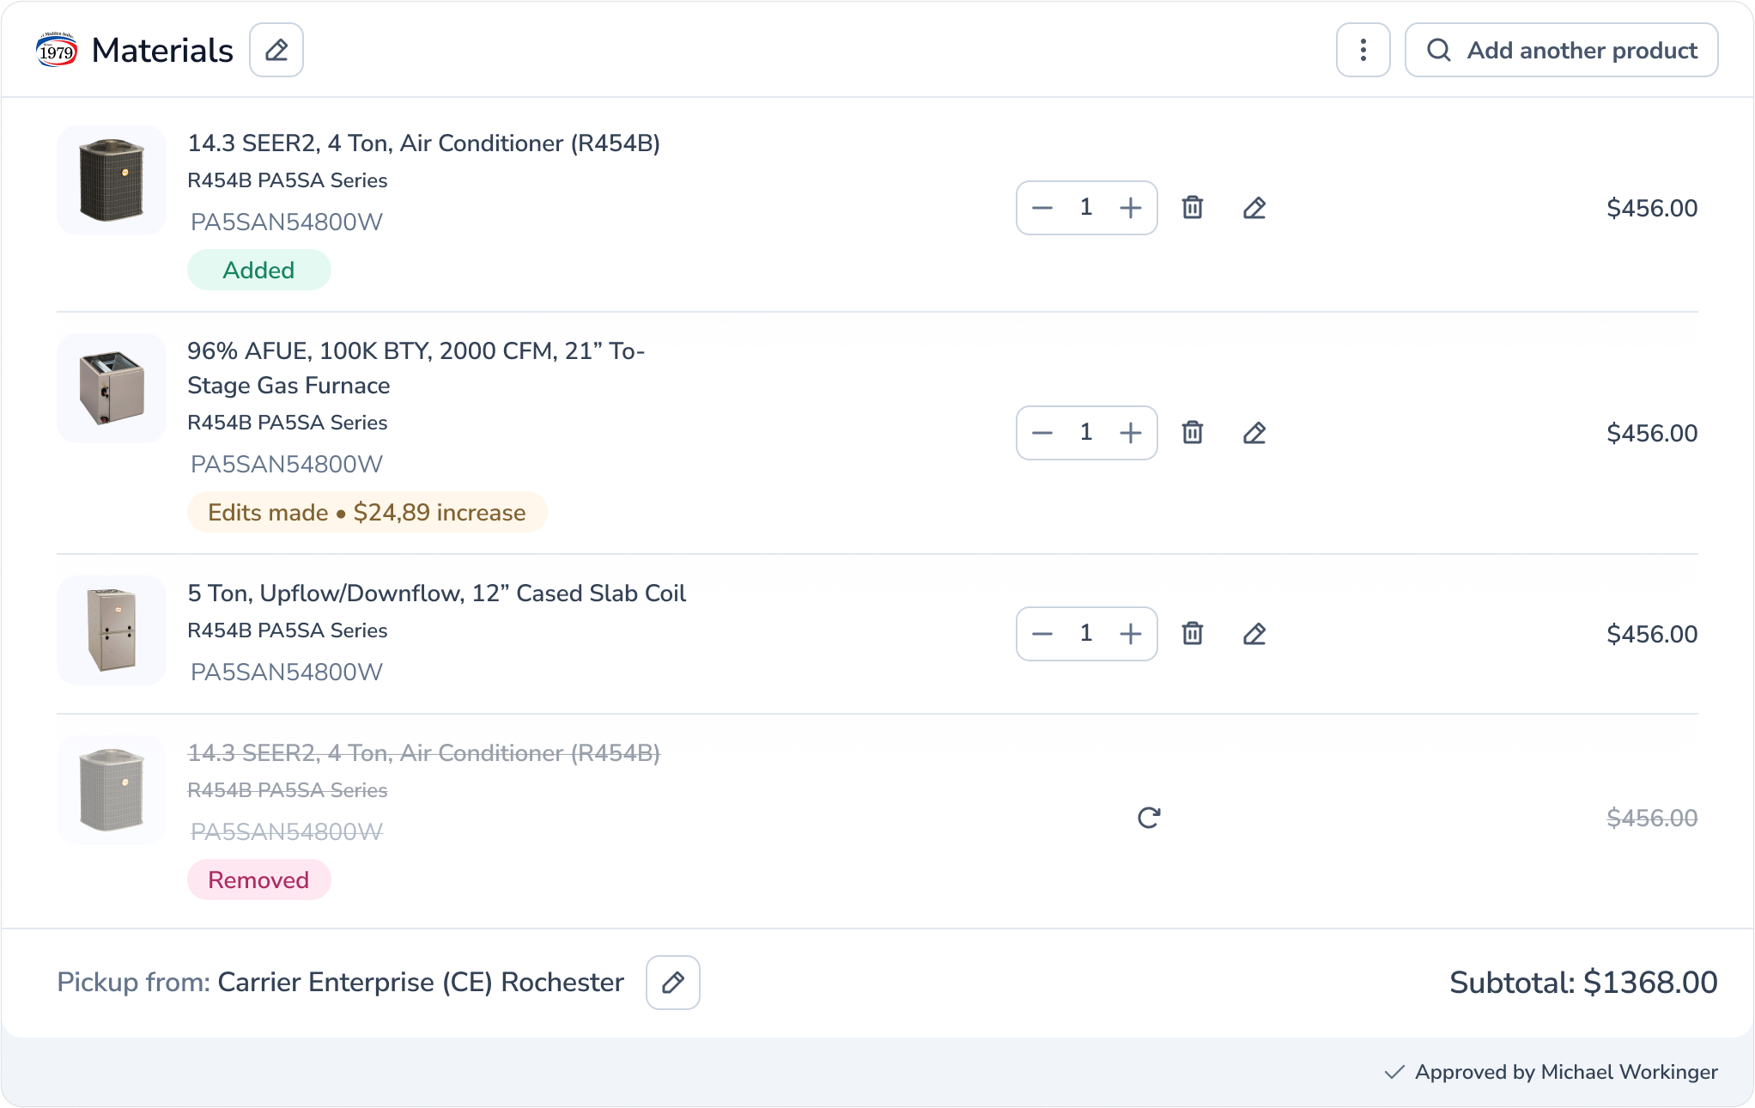The height and width of the screenshot is (1108, 1755).
Task: Edit the Materials section title
Action: pyautogui.click(x=276, y=50)
